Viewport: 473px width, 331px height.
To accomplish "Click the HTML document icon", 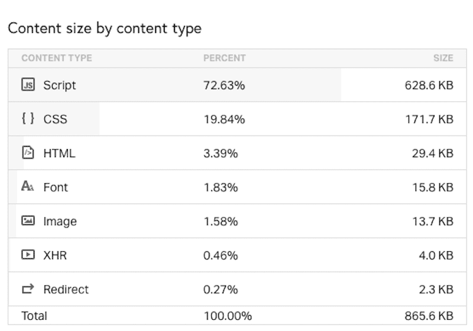I will (x=28, y=152).
